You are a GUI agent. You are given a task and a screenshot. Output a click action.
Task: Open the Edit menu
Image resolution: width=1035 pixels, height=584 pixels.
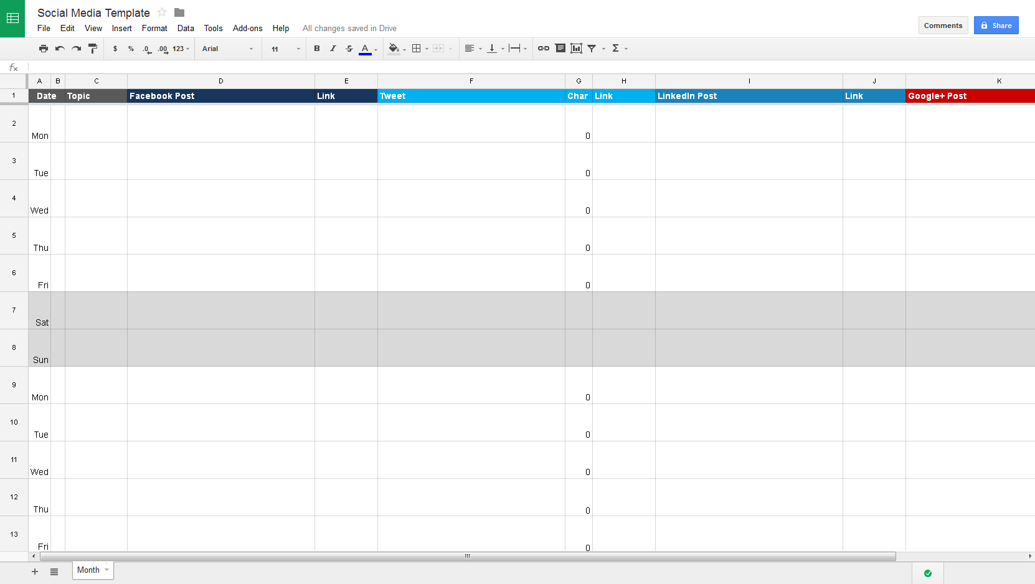67,28
